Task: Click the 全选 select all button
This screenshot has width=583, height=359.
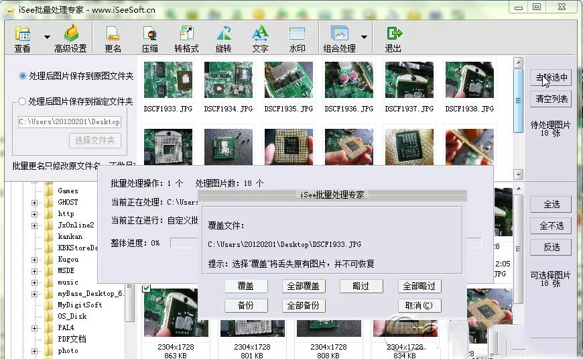Action: [551, 204]
